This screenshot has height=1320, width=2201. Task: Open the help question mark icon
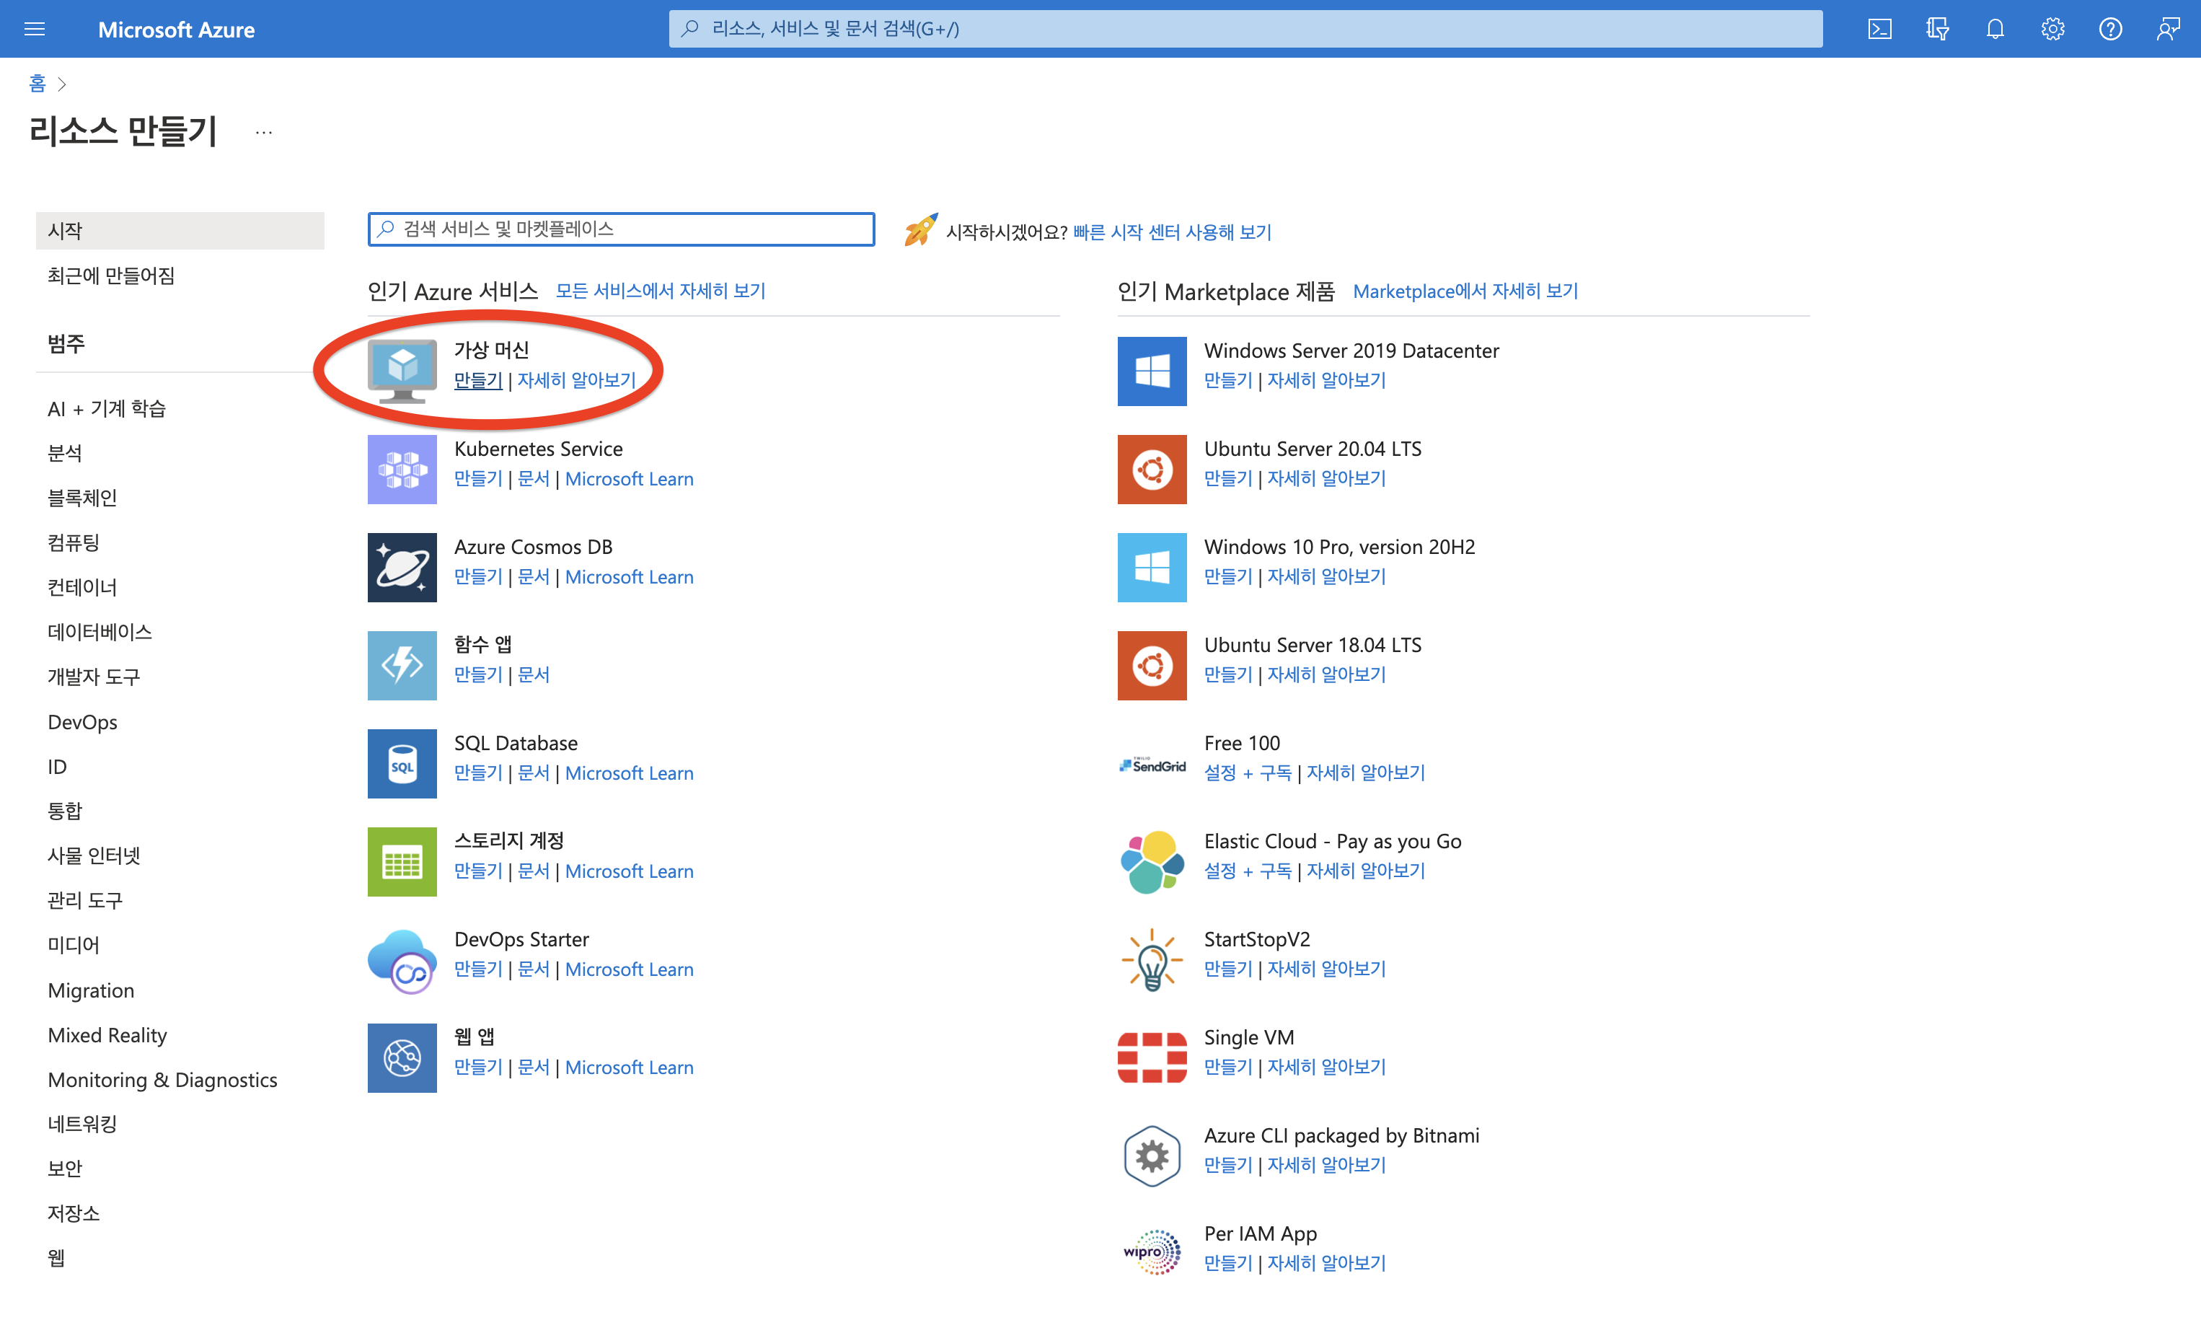point(2110,30)
